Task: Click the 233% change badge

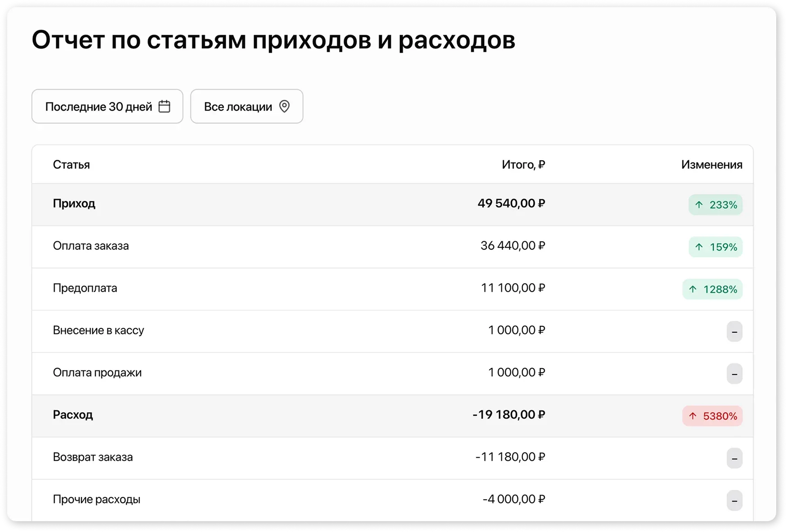Action: (x=715, y=205)
